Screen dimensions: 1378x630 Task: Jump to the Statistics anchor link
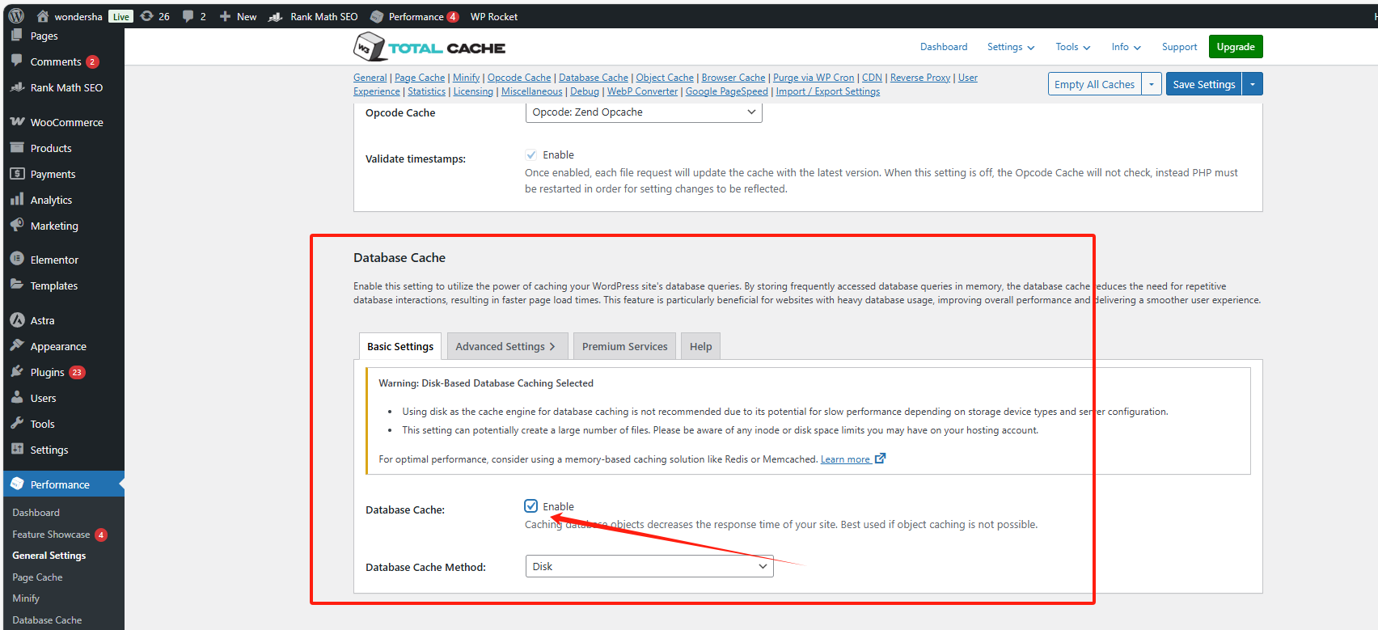(426, 91)
